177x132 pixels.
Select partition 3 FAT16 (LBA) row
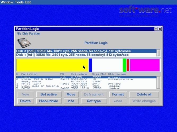pyautogui.click(x=86, y=84)
